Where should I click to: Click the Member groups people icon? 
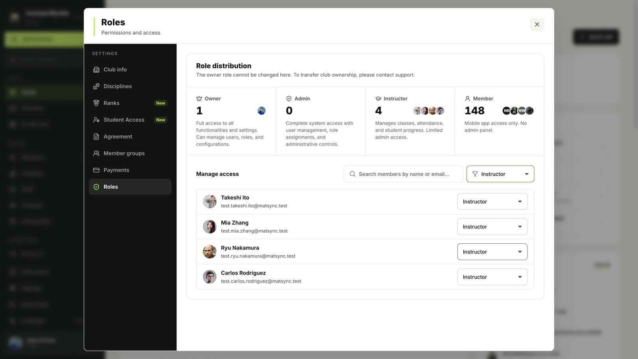(96, 153)
